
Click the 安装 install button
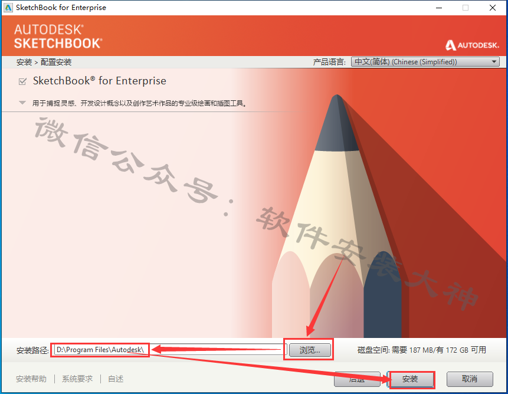[x=410, y=379]
